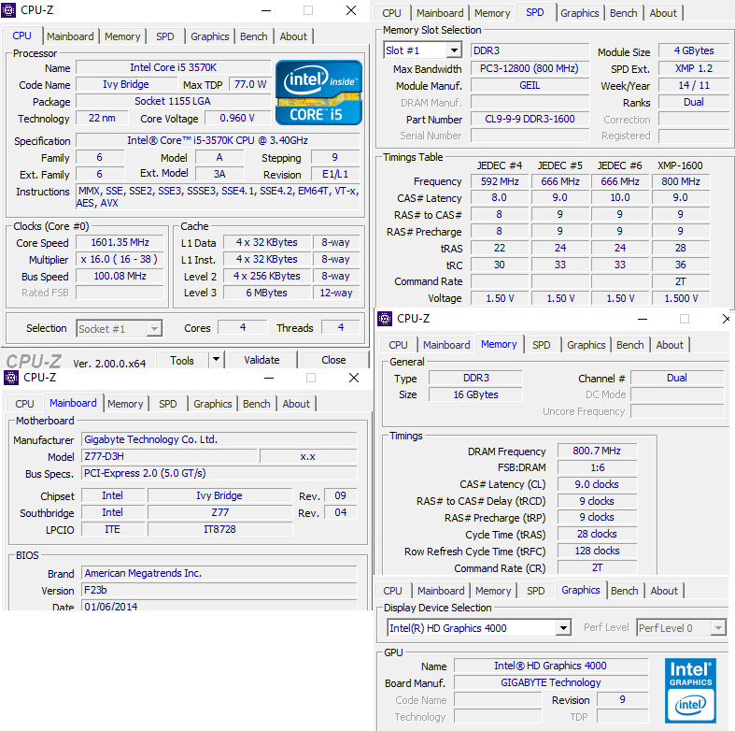The image size is (735, 731).
Task: Click the CPU-Z app icon in the Mainboard window title bar
Action: [11, 378]
